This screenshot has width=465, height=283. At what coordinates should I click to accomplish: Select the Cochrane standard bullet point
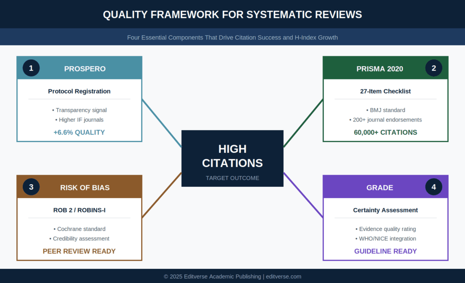(x=79, y=229)
